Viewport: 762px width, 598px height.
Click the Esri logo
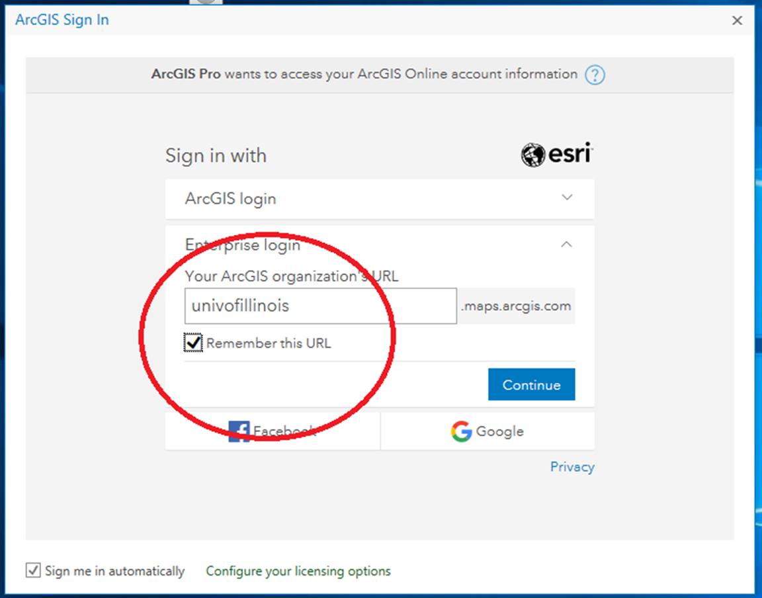click(x=557, y=155)
